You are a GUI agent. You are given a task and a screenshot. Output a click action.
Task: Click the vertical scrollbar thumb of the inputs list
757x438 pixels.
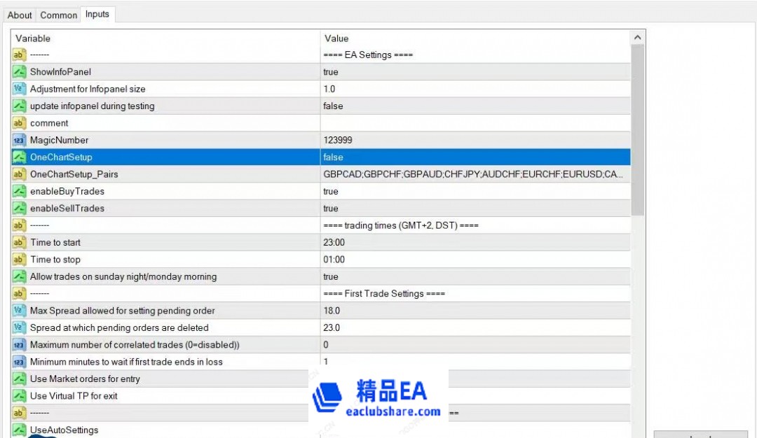coord(637,129)
